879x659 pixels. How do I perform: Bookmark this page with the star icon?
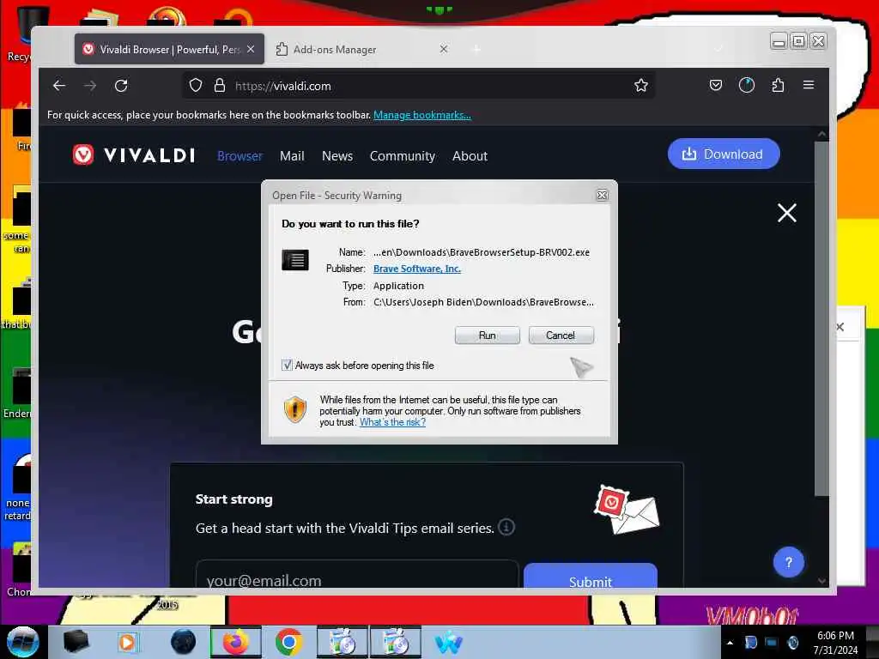tap(640, 85)
